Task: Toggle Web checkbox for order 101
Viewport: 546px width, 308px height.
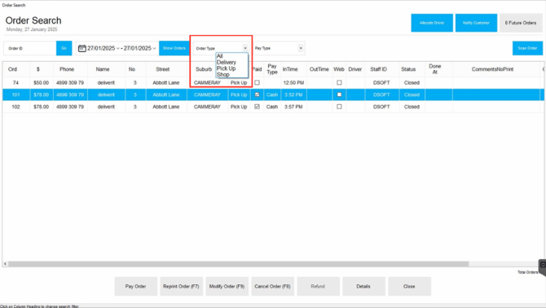Action: click(339, 95)
